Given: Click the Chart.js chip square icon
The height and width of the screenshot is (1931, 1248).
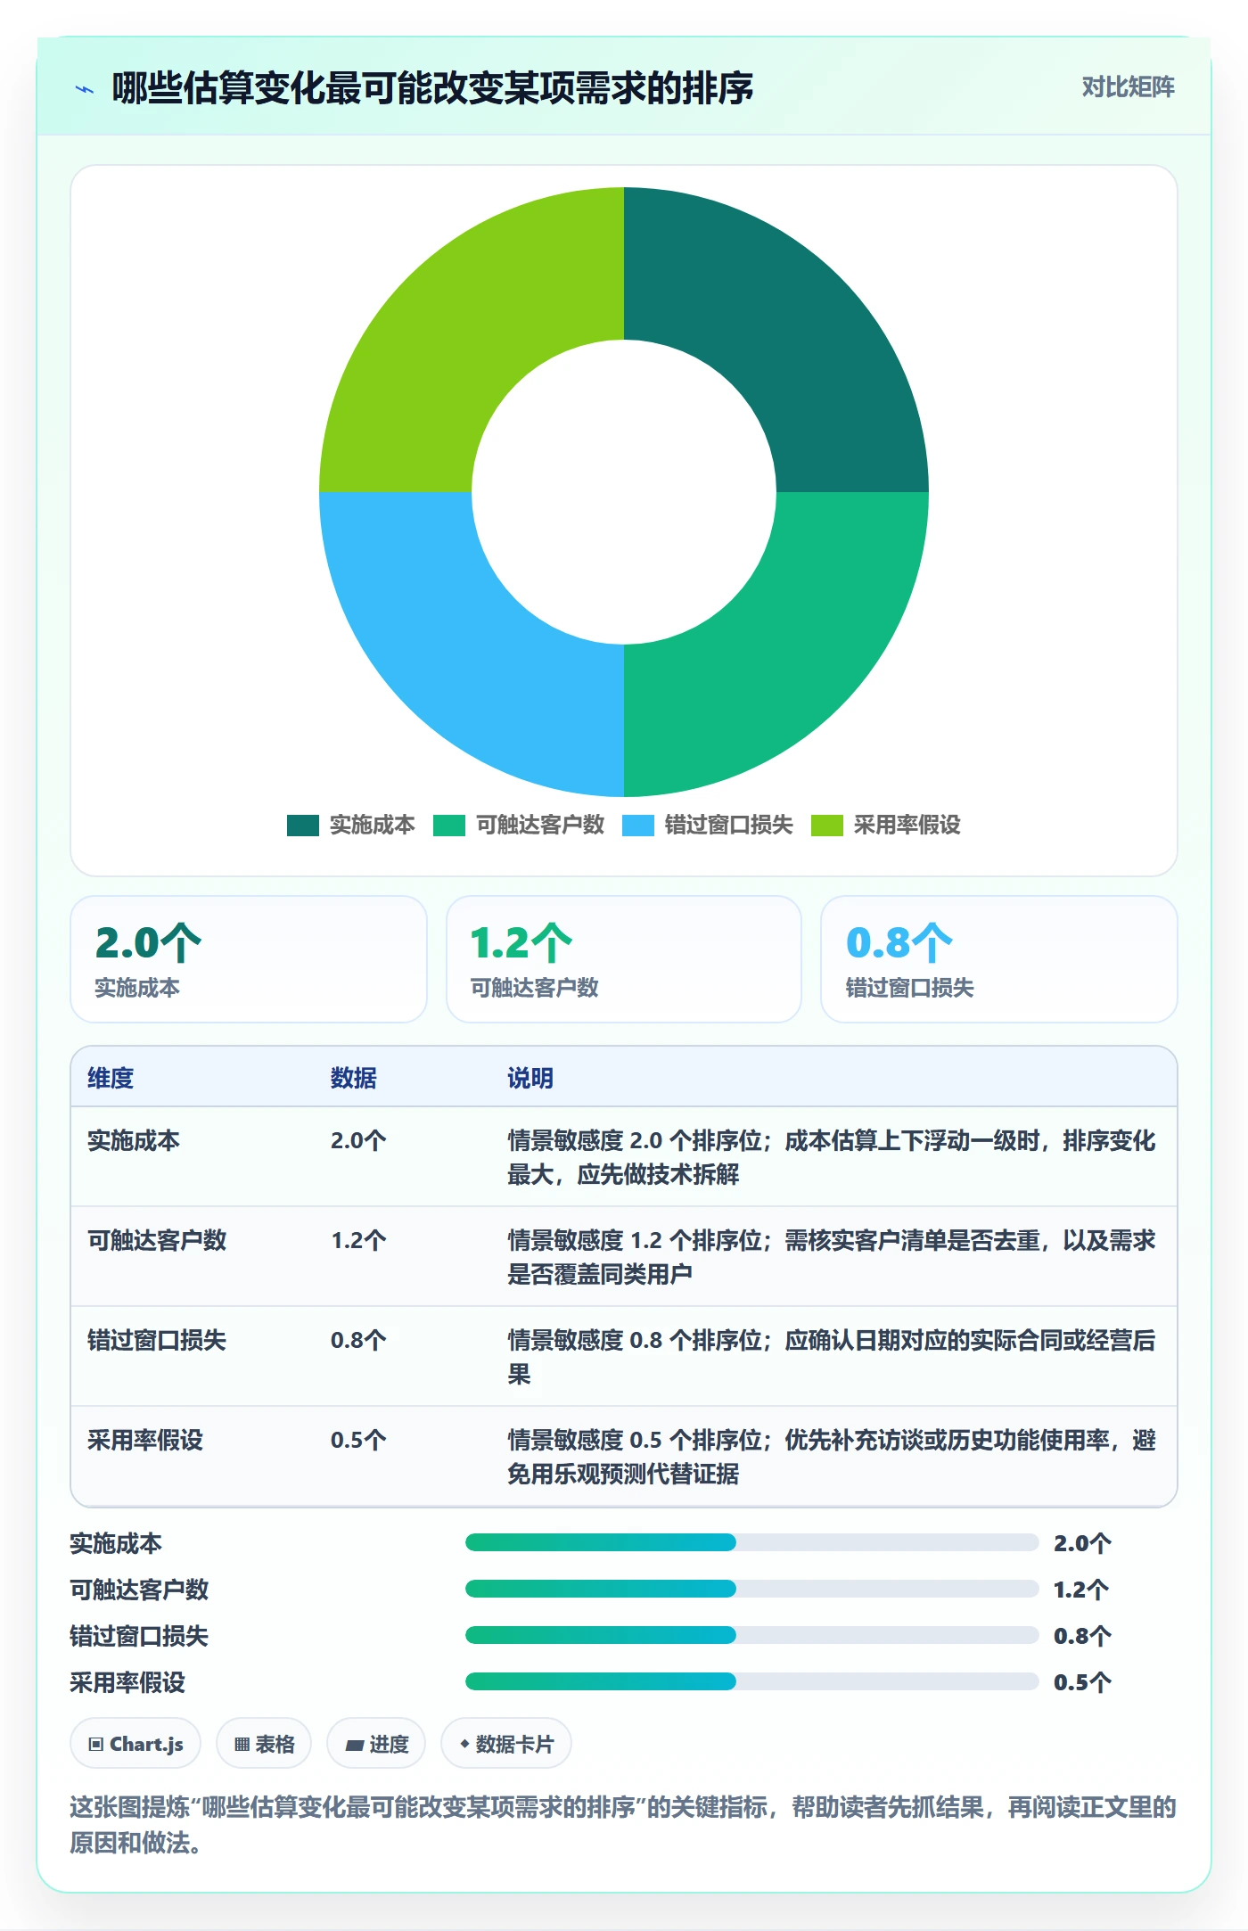Looking at the screenshot, I should (96, 1745).
